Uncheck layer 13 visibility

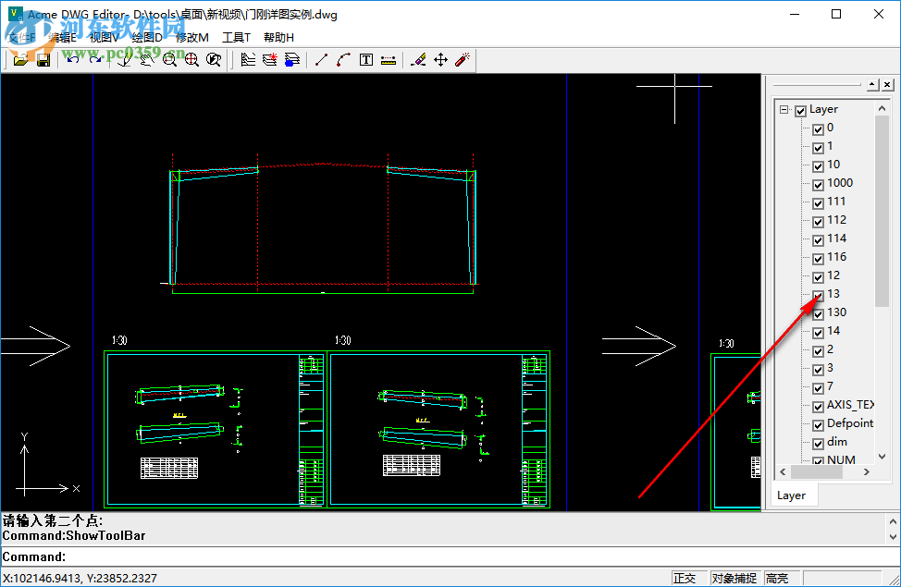click(818, 294)
